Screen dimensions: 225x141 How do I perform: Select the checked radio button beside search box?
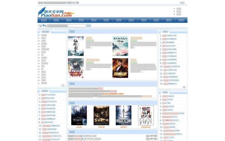(x=43, y=25)
